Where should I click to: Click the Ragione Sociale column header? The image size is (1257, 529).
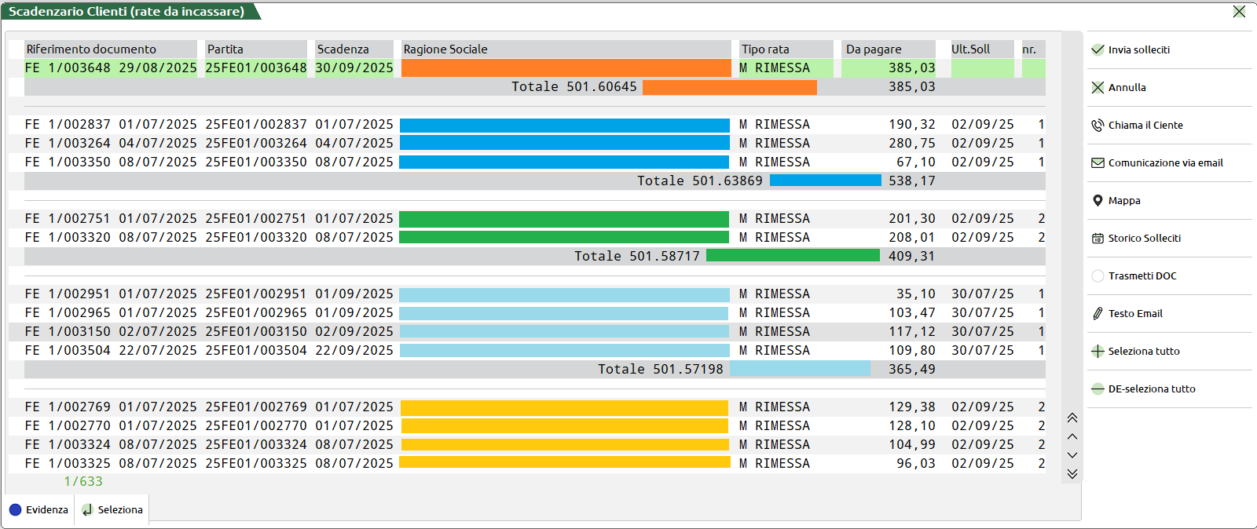(566, 49)
